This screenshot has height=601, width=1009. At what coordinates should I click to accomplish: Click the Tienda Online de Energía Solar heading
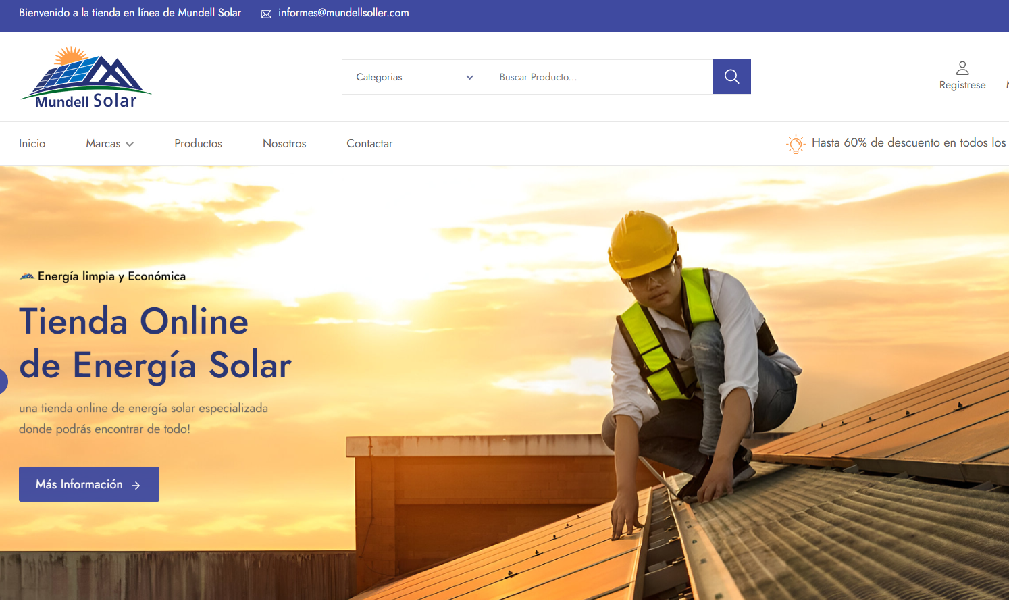click(x=155, y=343)
